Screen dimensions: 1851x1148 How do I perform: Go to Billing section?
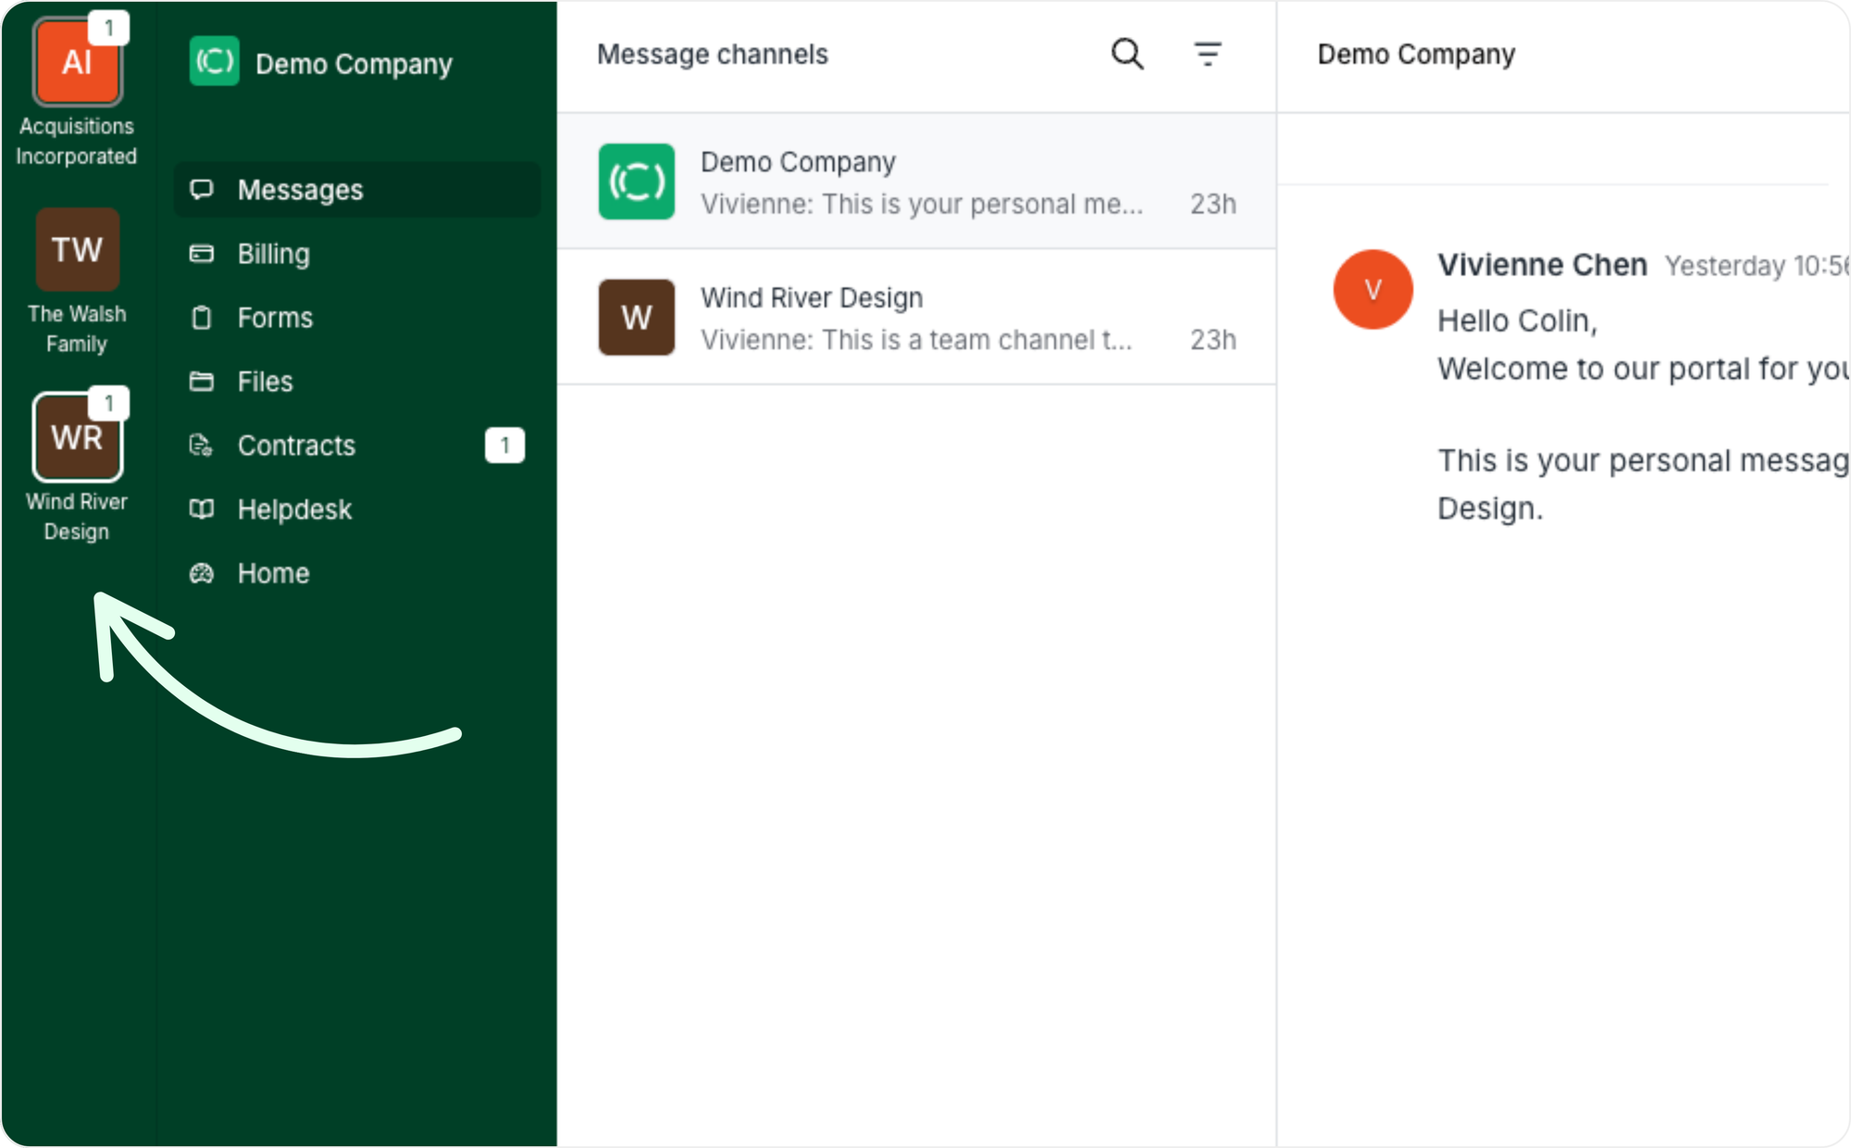(273, 254)
